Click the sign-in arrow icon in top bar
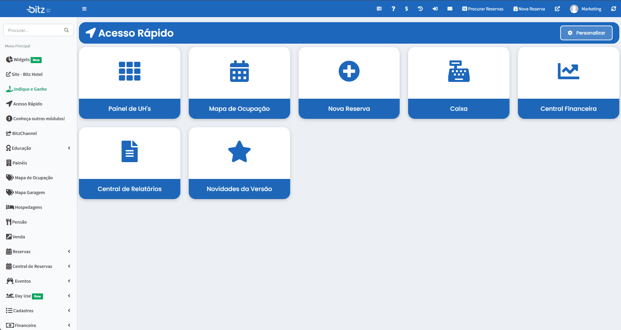Viewport: 621px width, 330px height. coord(435,9)
